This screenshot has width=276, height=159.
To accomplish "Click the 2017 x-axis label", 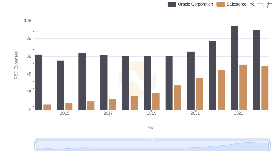I will 108,113.
